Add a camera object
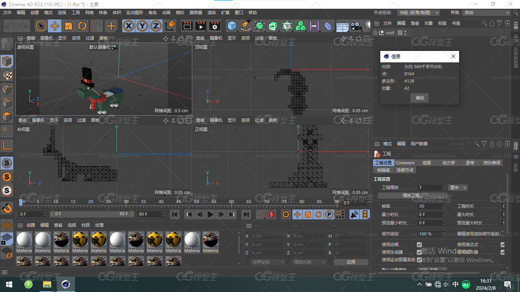Screen dimensions: 520x292 [356, 26]
